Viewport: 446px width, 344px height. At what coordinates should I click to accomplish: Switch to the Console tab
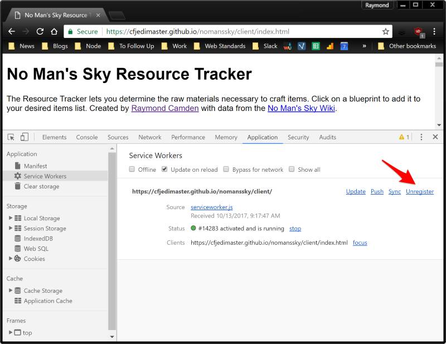point(87,137)
